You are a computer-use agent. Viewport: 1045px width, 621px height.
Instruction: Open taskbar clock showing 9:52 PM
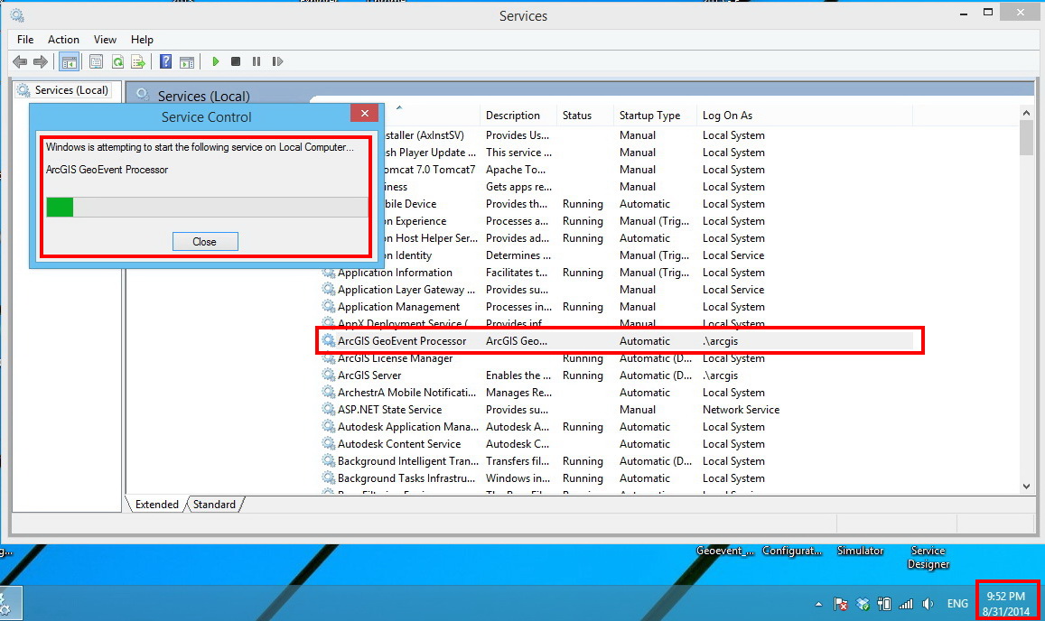[1006, 604]
